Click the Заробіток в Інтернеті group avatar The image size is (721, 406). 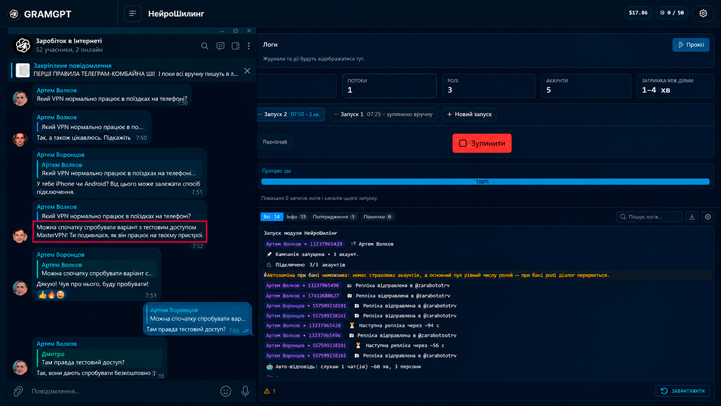(22, 45)
